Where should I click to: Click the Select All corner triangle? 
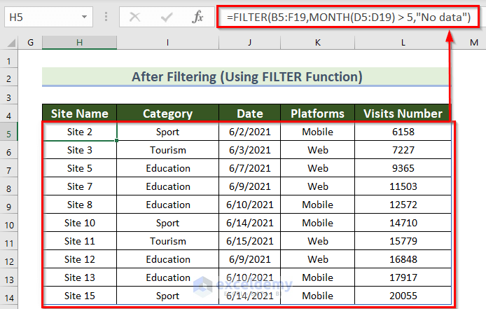(x=10, y=43)
